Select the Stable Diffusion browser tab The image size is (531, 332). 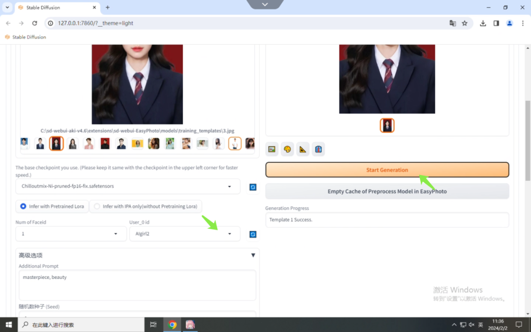click(x=57, y=7)
